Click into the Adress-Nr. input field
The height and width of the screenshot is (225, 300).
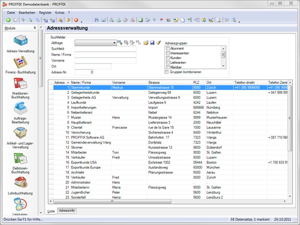click(84, 72)
